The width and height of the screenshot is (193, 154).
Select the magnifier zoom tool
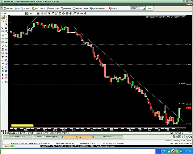(x=6, y=24)
